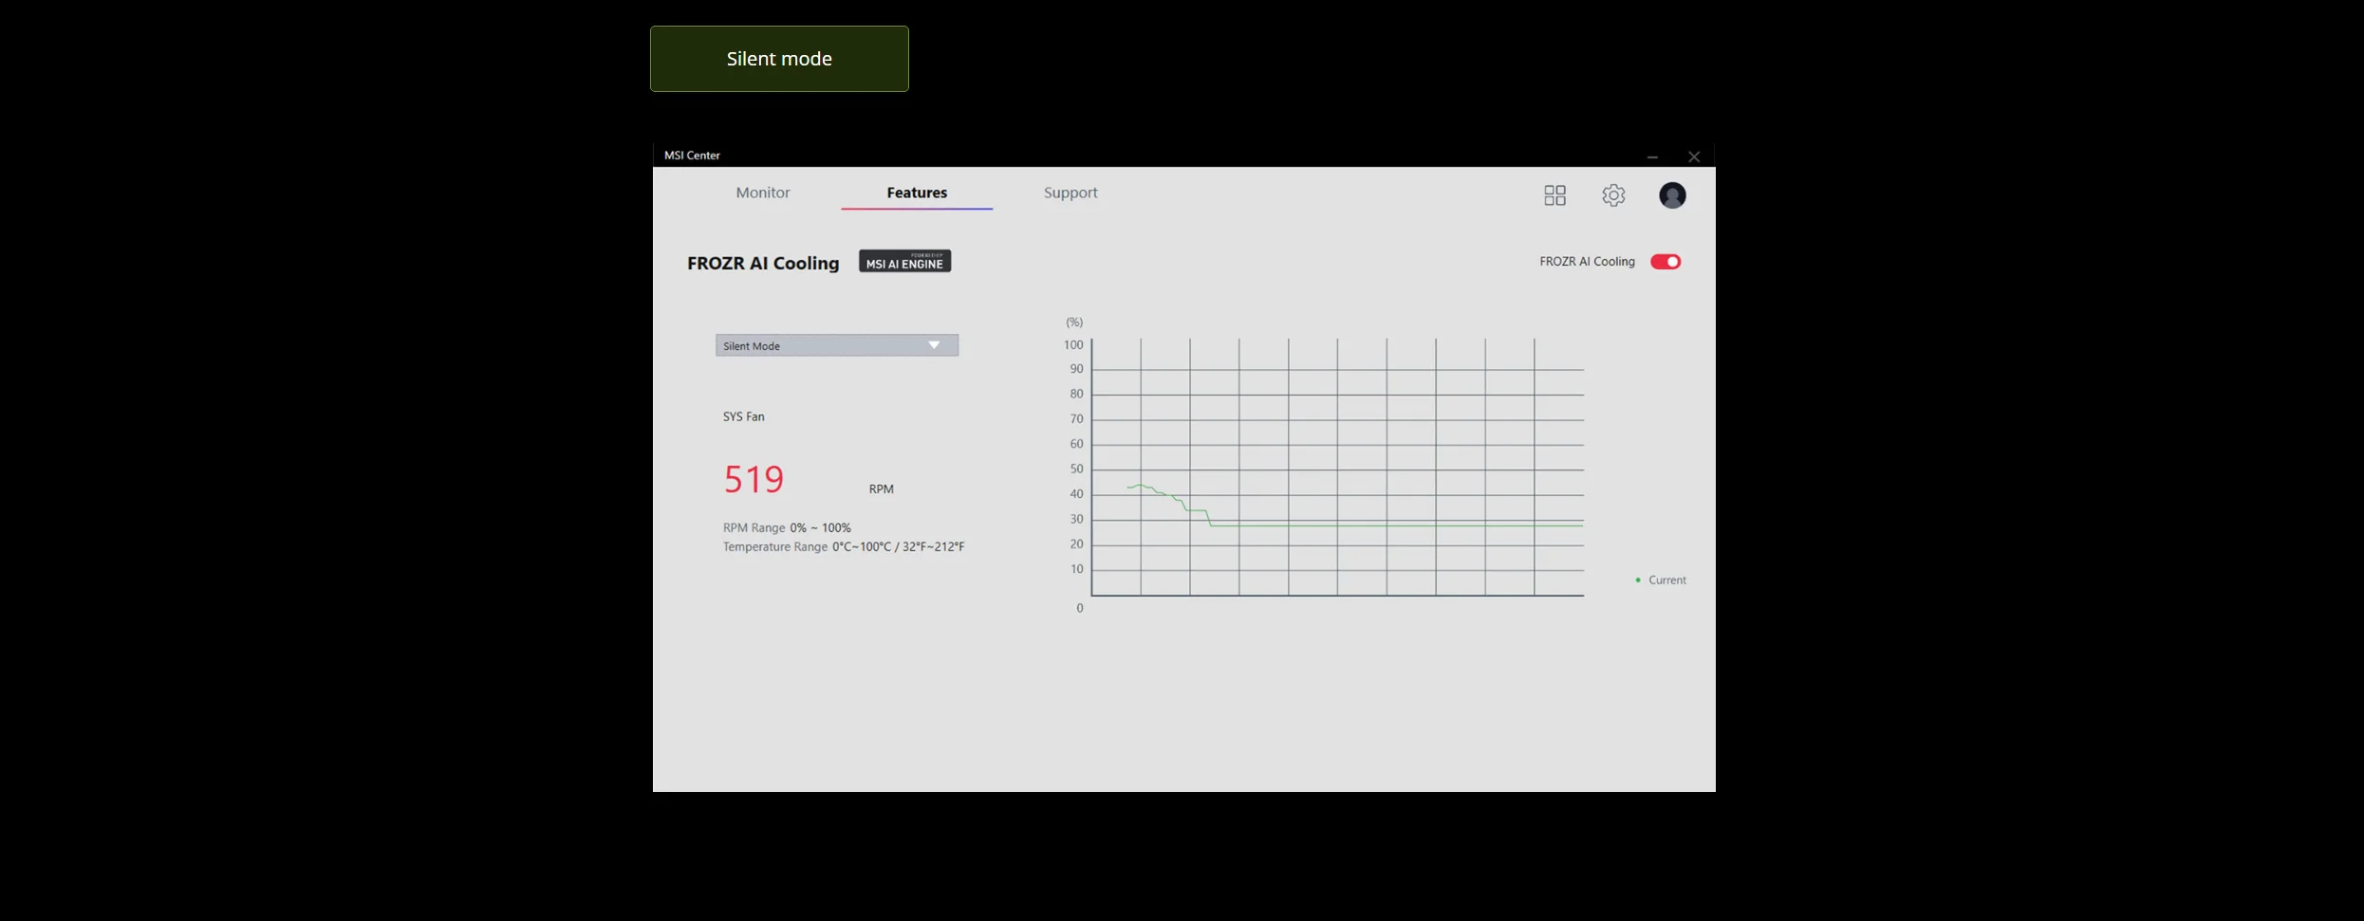Click the Temperature Range text
This screenshot has width=2364, height=921.
tap(844, 546)
